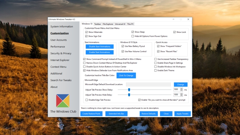Image resolution: width=240 pixels, height=135 pixels.
Task: Select the Customization section
Action: tap(59, 33)
